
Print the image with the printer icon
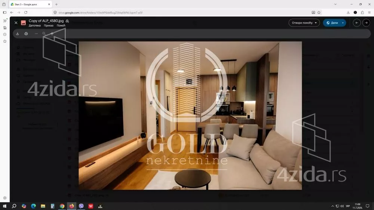pos(26,34)
